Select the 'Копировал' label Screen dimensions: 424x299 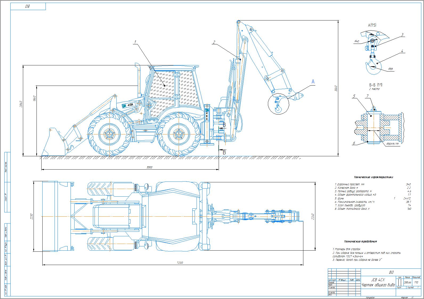point(370,297)
